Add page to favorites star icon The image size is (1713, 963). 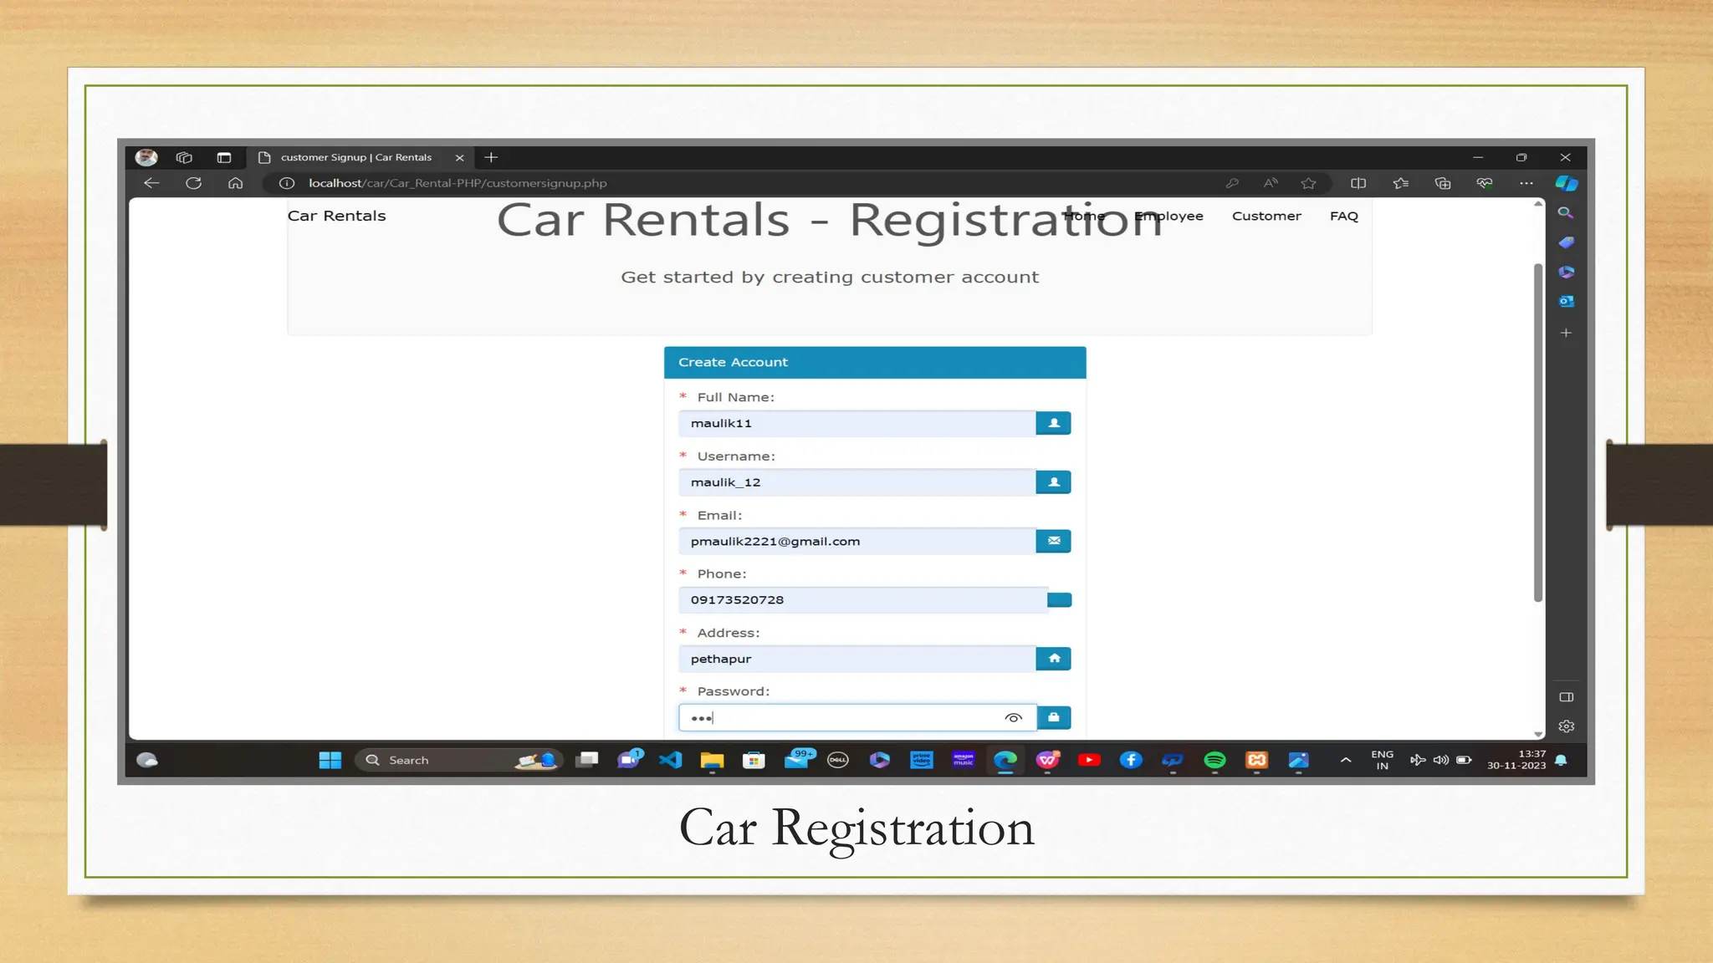tap(1309, 183)
